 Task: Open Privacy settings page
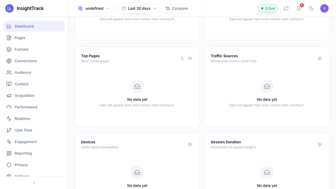pos(34,165)
